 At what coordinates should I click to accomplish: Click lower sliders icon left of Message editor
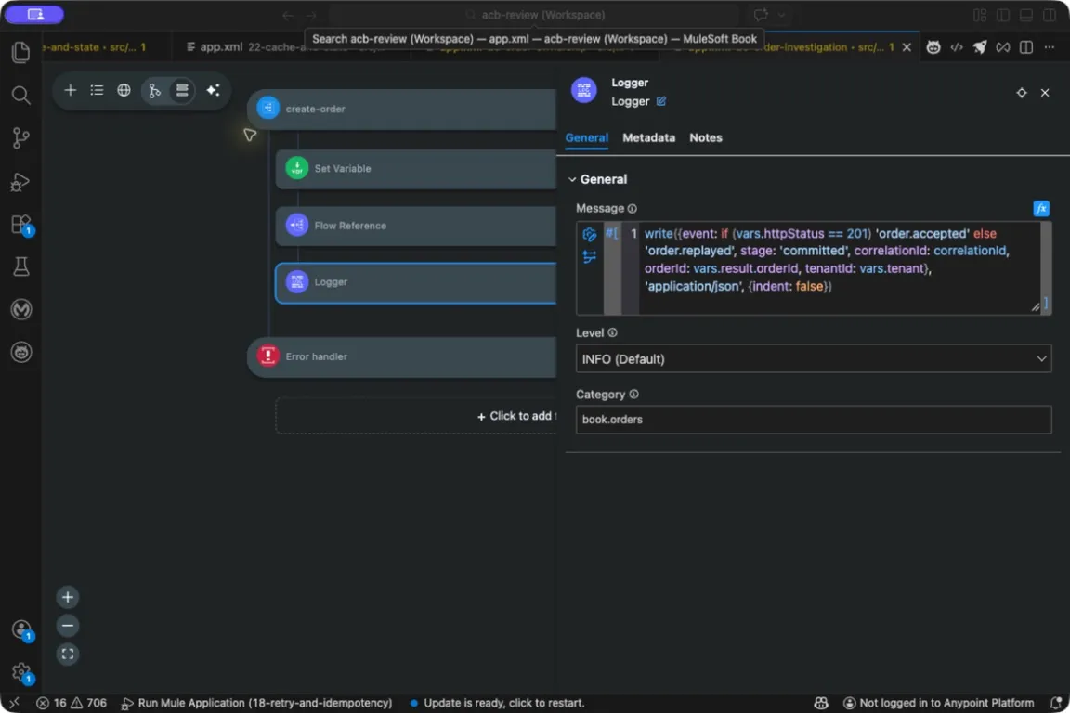pyautogui.click(x=589, y=257)
